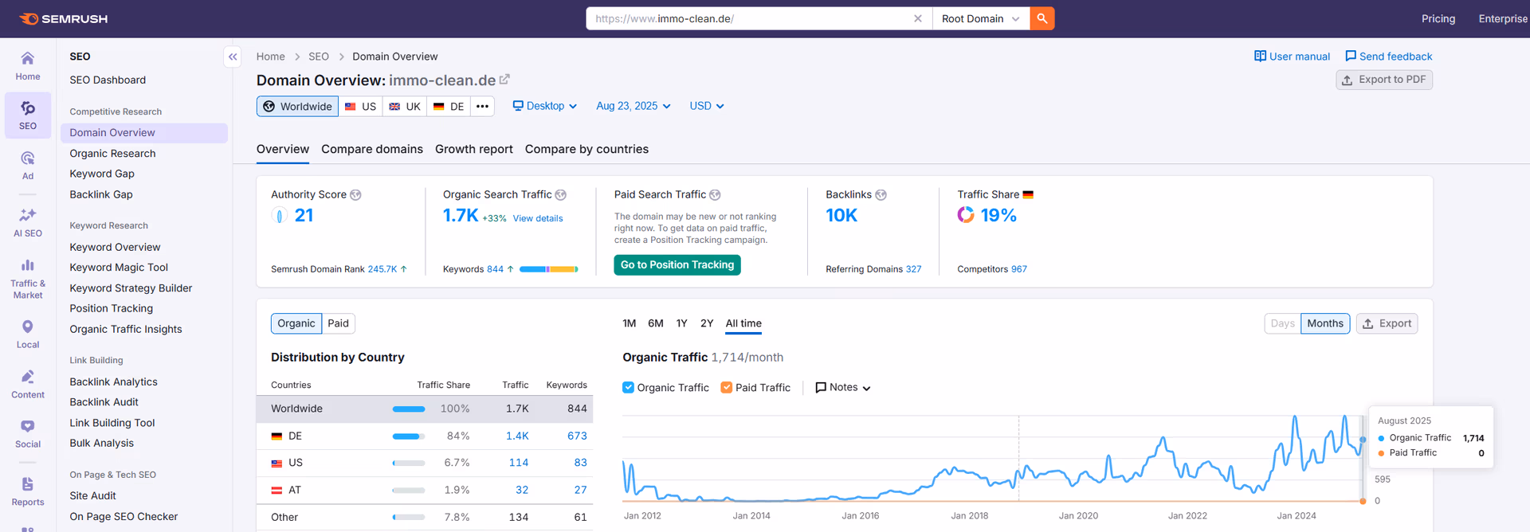
Task: Toggle the Organic Traffic checkbox
Action: point(629,387)
